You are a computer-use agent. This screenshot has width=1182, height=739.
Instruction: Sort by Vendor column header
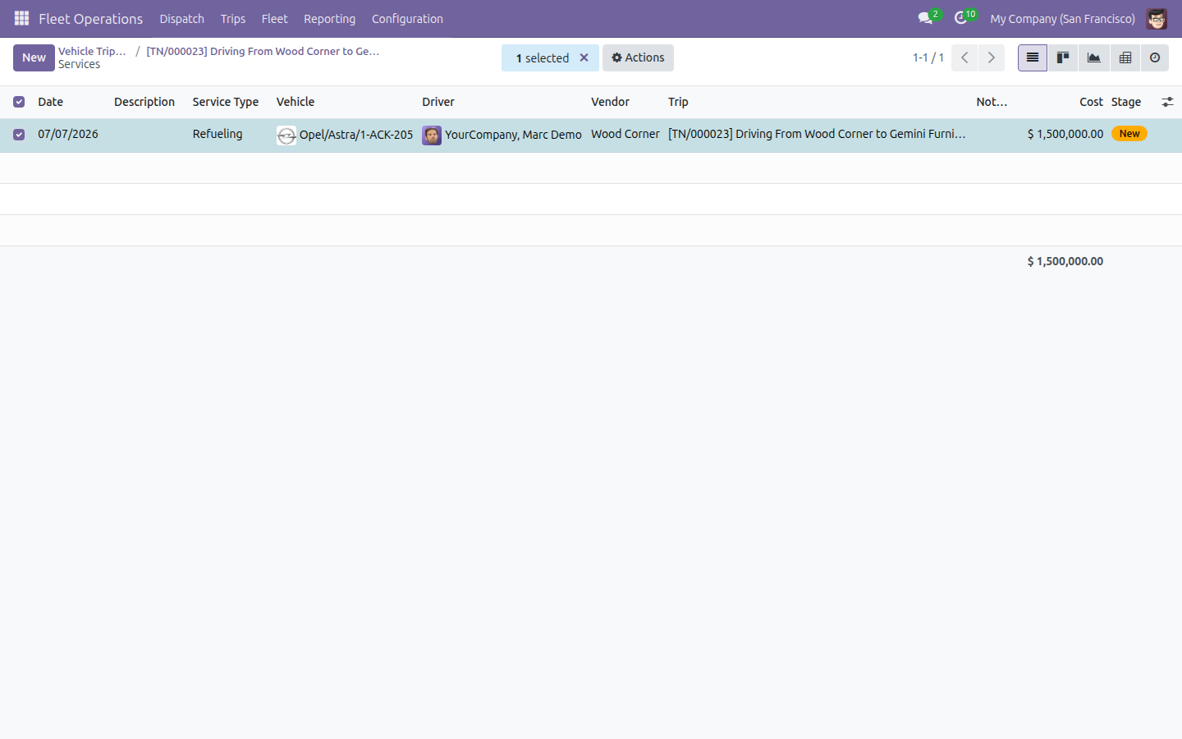tap(610, 102)
